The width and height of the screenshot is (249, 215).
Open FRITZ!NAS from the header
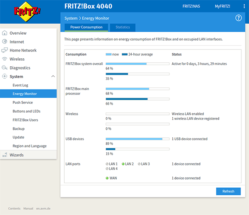[x=191, y=6]
